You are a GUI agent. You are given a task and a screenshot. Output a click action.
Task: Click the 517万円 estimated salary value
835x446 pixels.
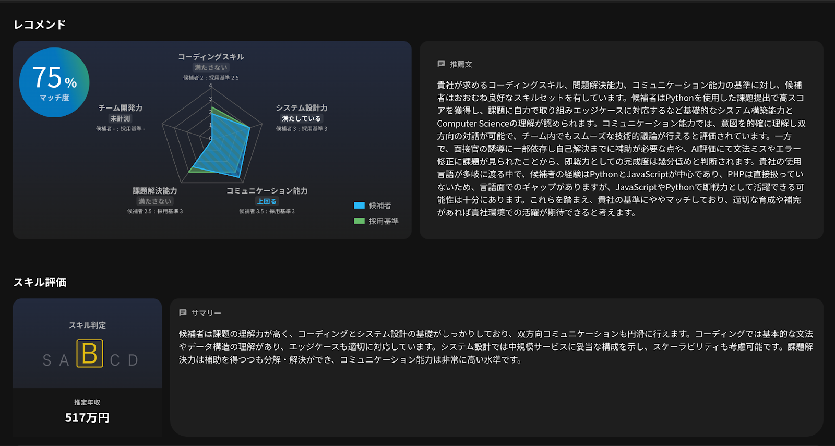click(87, 418)
